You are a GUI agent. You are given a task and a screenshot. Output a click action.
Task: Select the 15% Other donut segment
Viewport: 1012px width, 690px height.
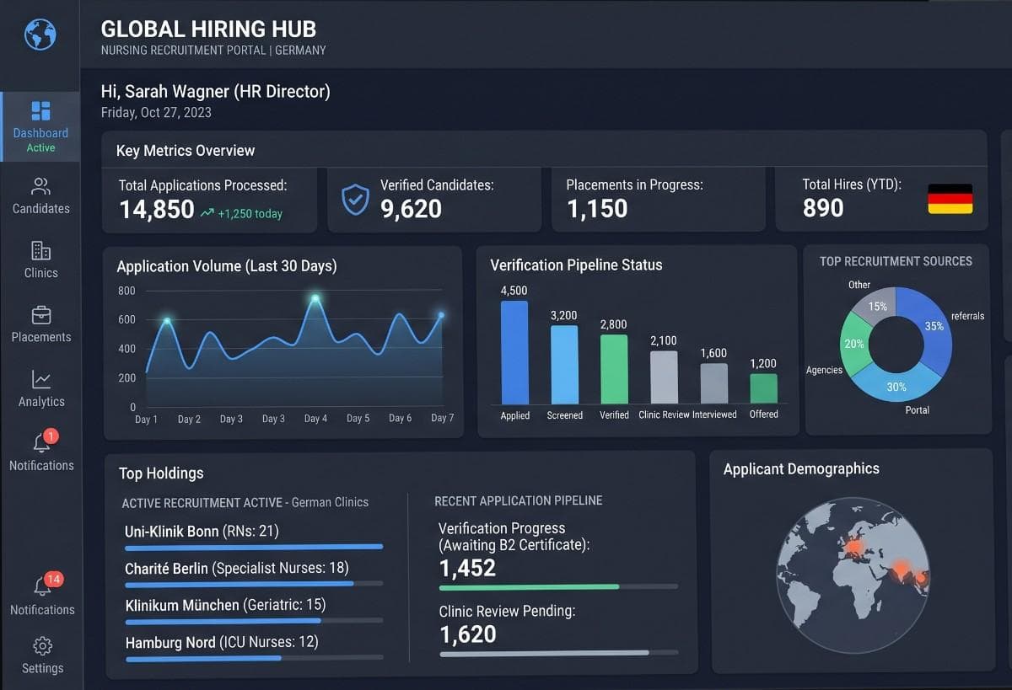(x=877, y=306)
